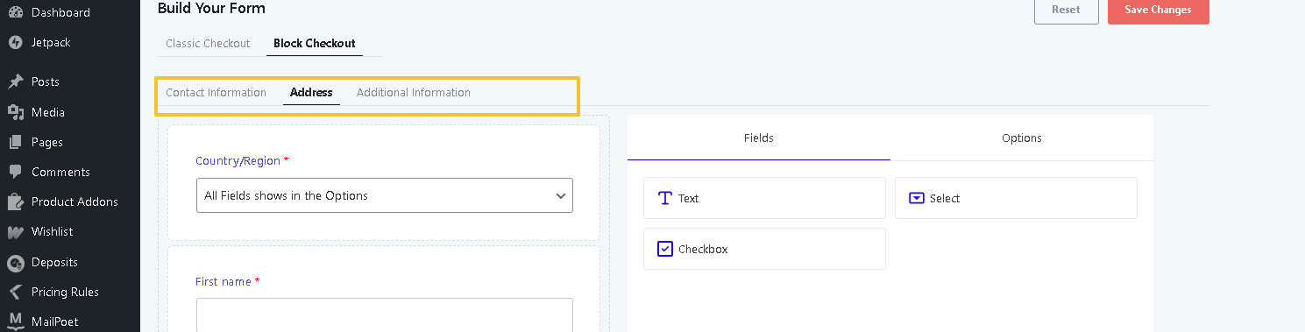Screen dimensions: 1305x332
Task: Open the Additional Information tab
Action: pos(414,92)
